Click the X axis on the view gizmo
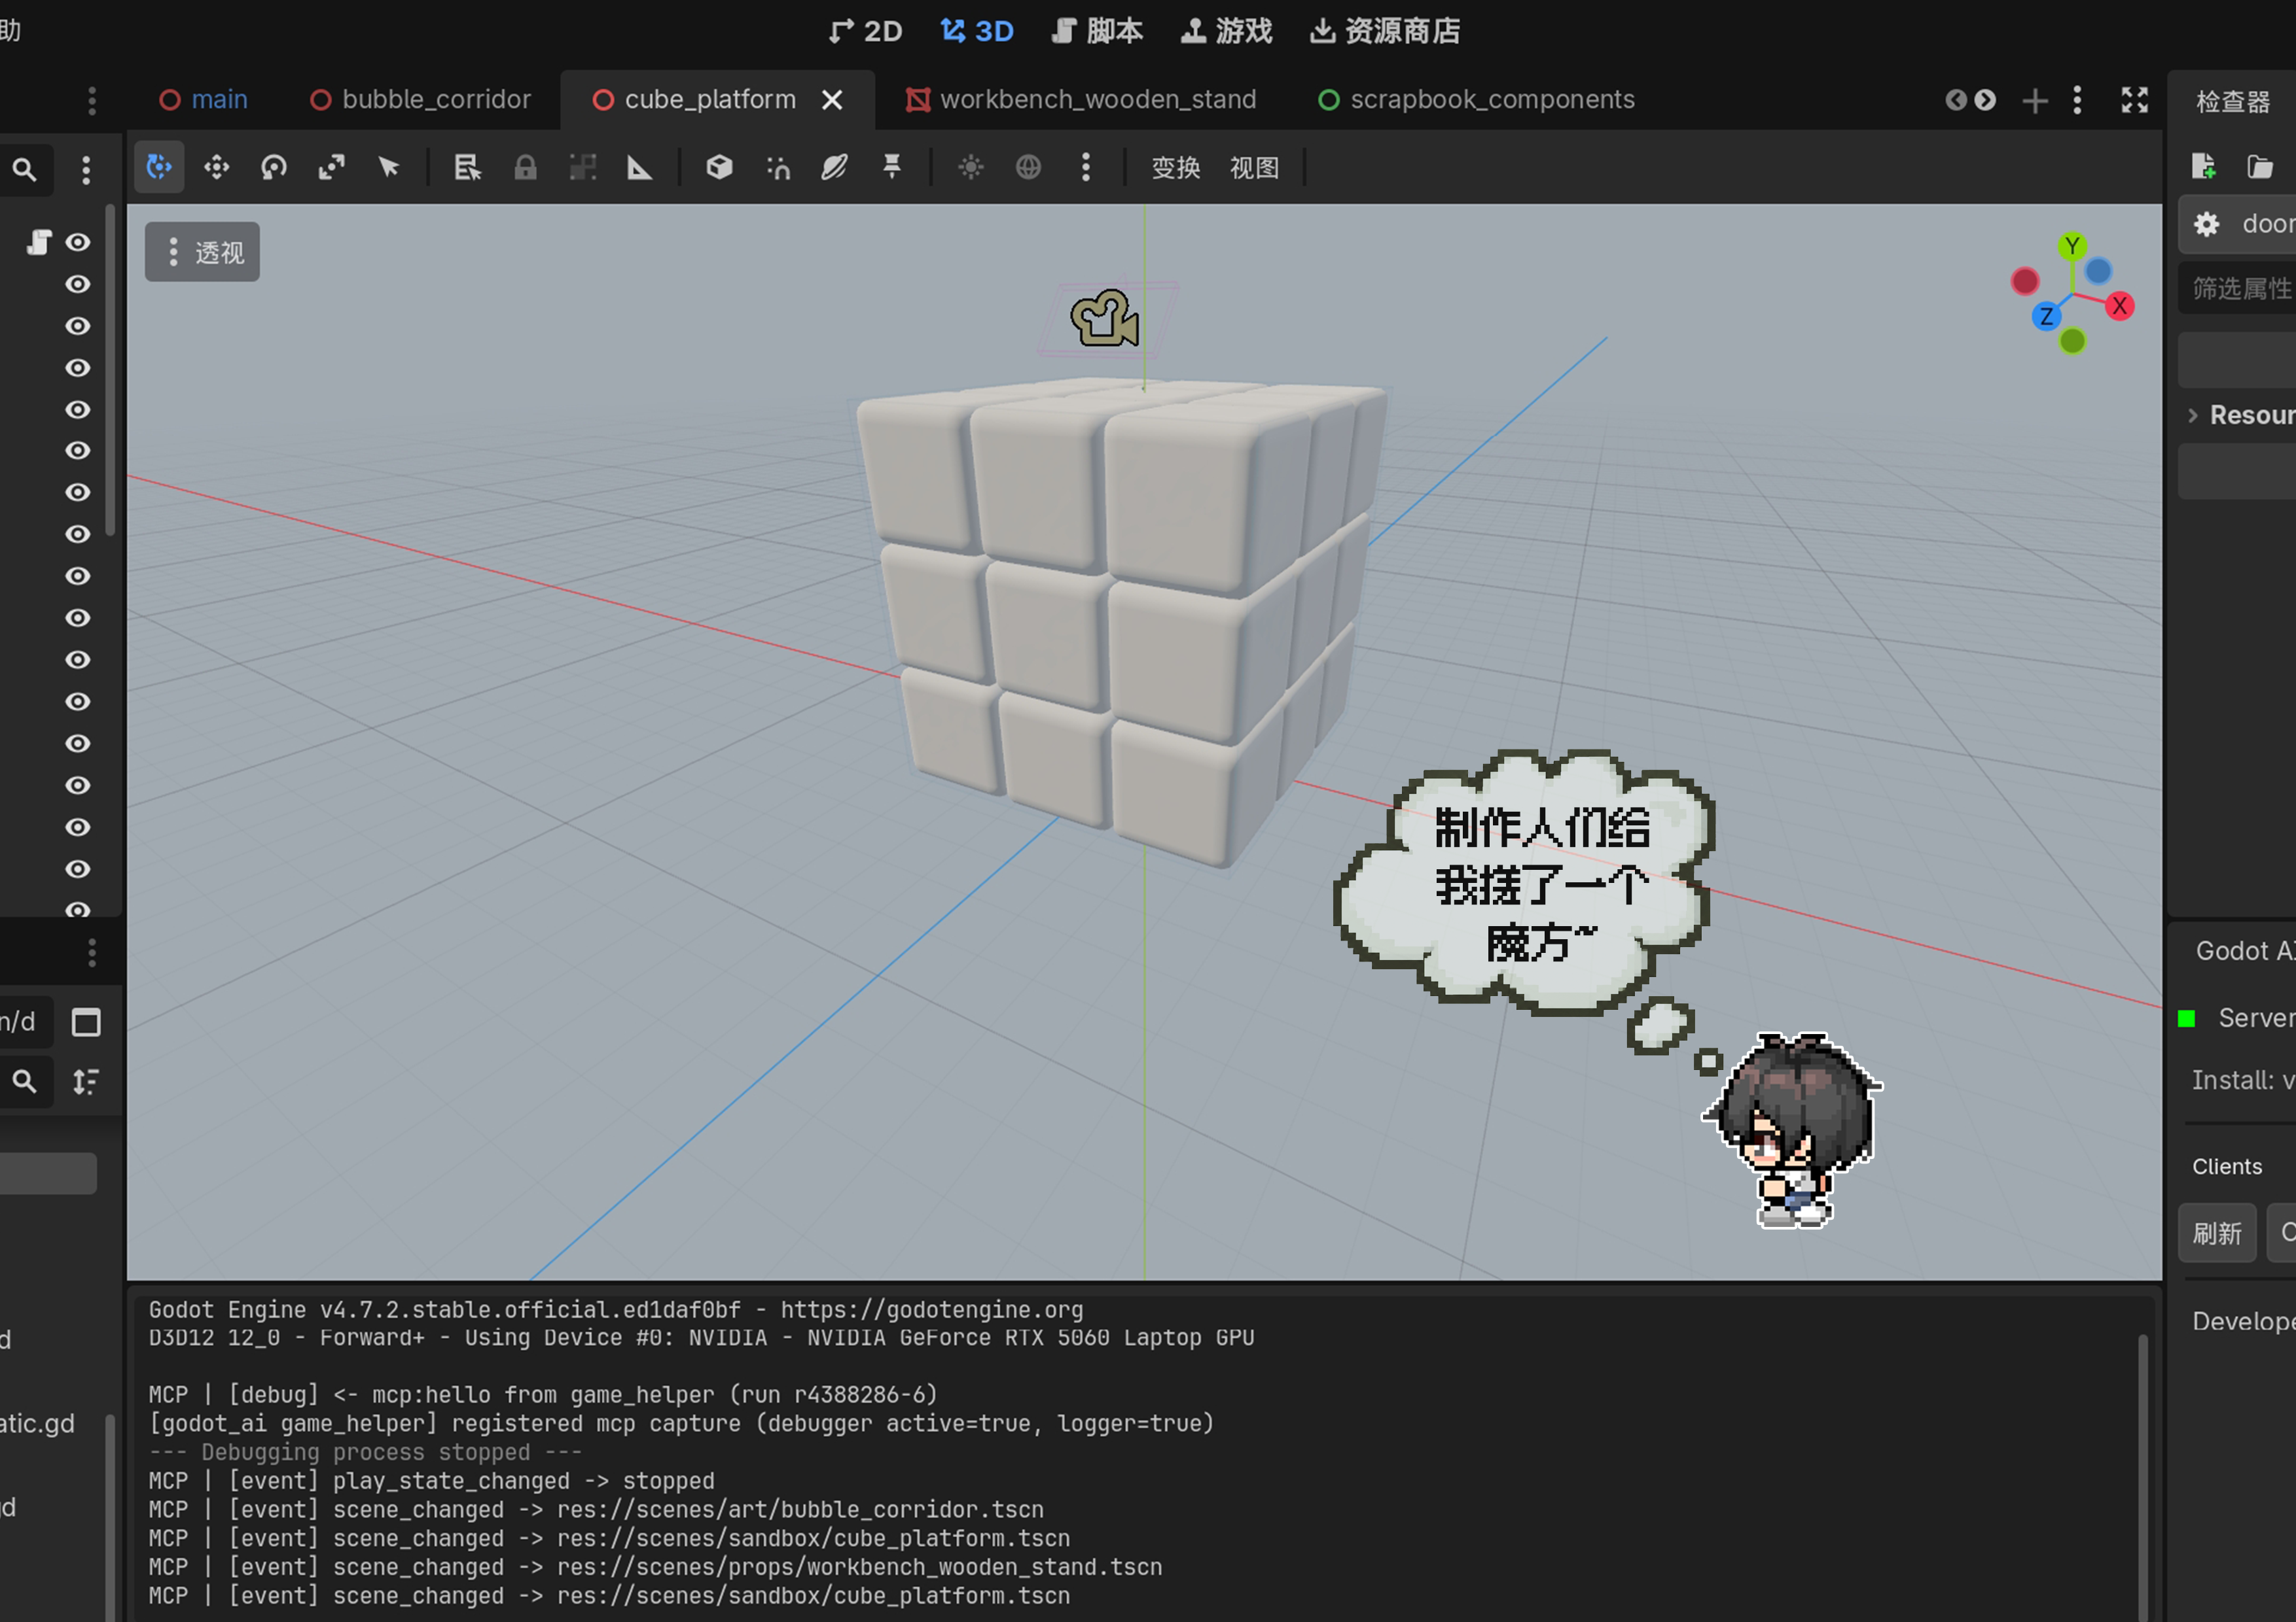The height and width of the screenshot is (1622, 2296). (2119, 306)
